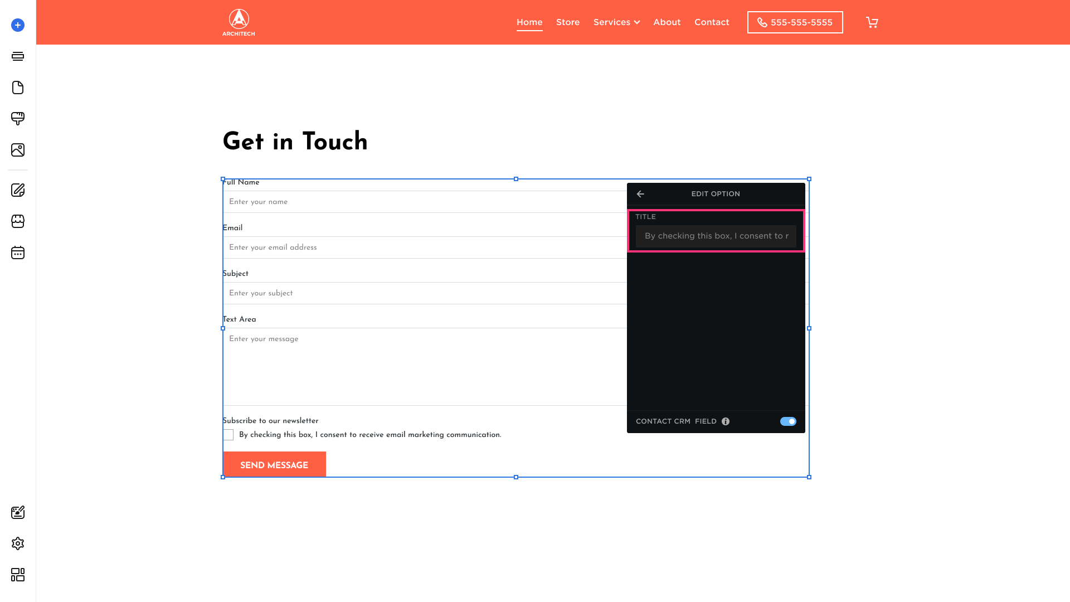Click the Title input field in panel
Viewport: 1070px width, 602px height.
pyautogui.click(x=716, y=236)
